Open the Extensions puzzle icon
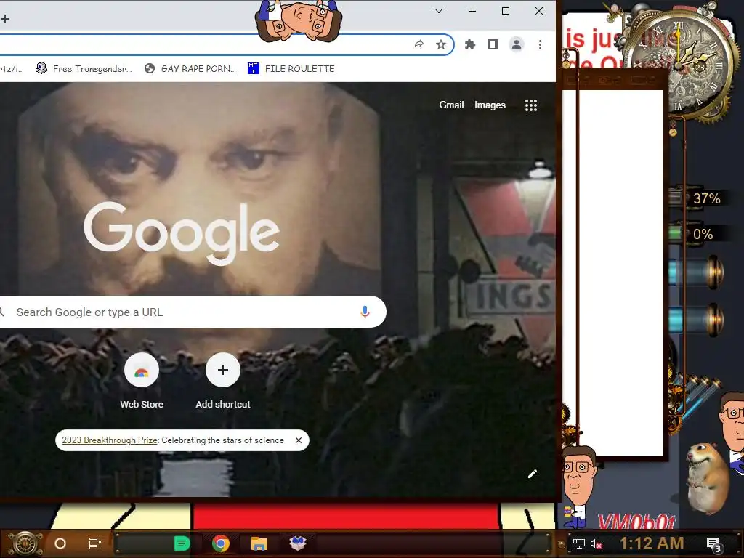Screen dimensions: 744x558 point(470,44)
